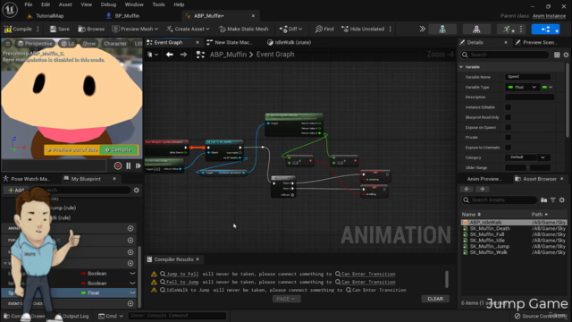Click the Add button in My Blueprint

[x=16, y=191]
